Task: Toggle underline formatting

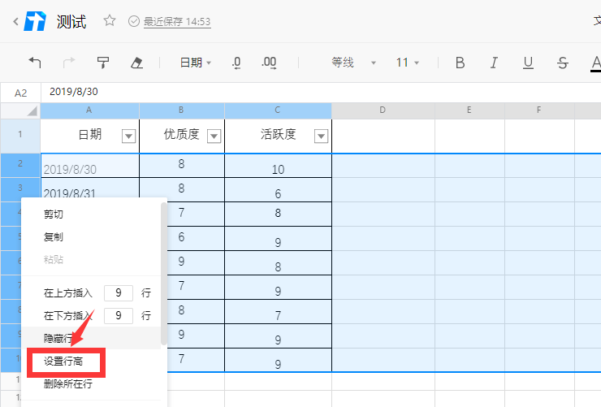Action: tap(528, 63)
